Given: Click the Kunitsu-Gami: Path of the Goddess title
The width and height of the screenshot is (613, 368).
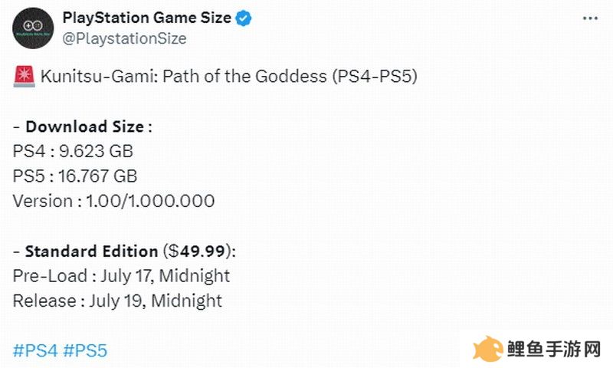Looking at the screenshot, I should coord(184,76).
